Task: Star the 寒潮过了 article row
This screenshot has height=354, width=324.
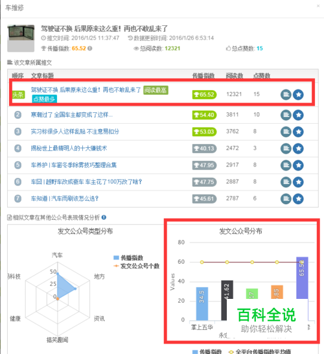Action: pyautogui.click(x=298, y=115)
